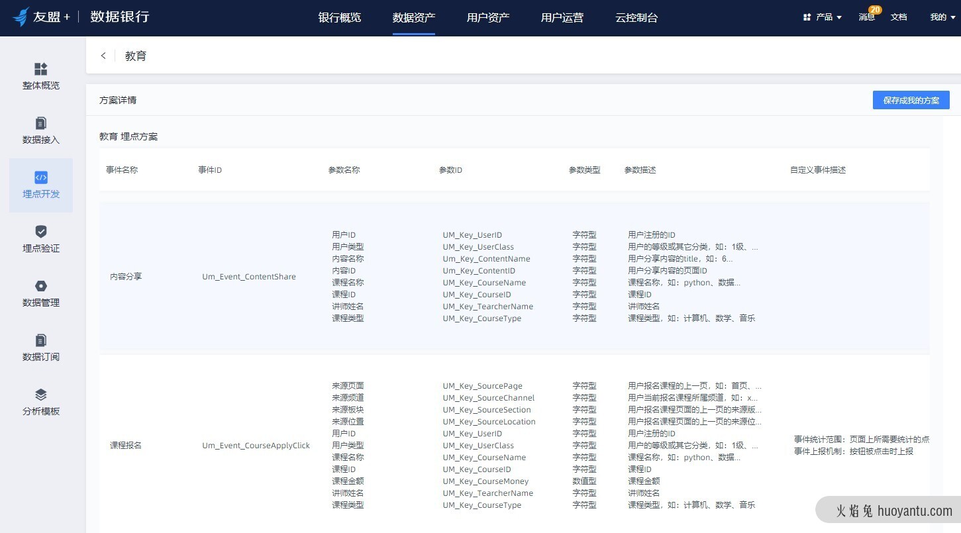Click the UM_Key_SourceChannel parameter ID
The height and width of the screenshot is (533, 961).
click(x=489, y=398)
